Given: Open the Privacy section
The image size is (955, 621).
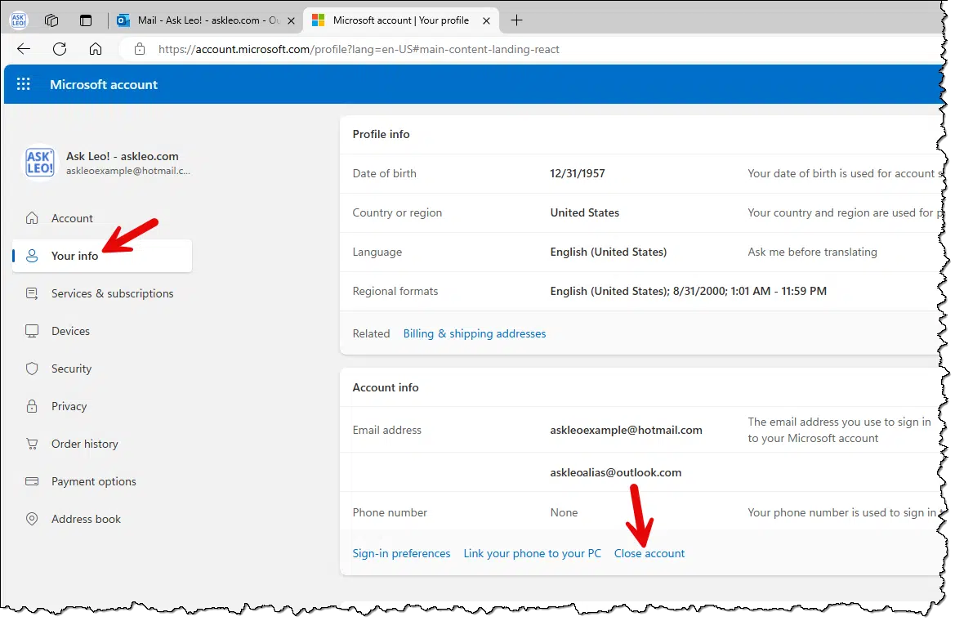Looking at the screenshot, I should point(102,406).
